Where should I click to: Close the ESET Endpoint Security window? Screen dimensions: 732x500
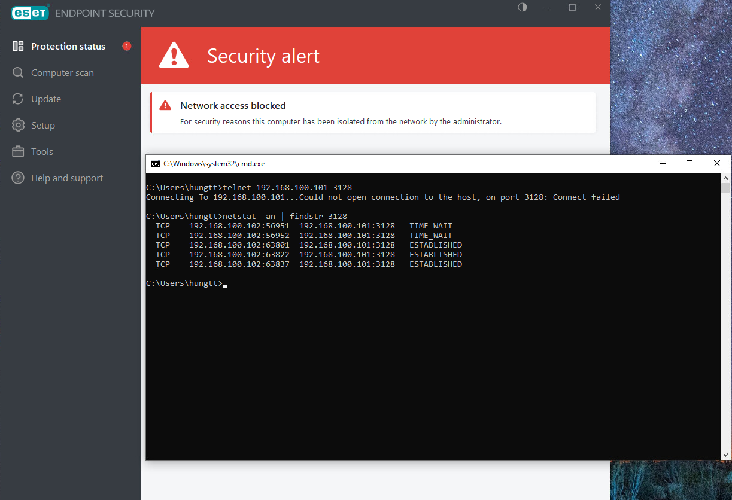click(597, 7)
